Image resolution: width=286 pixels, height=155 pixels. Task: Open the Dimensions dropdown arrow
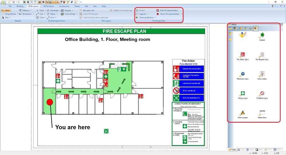click(33, 14)
